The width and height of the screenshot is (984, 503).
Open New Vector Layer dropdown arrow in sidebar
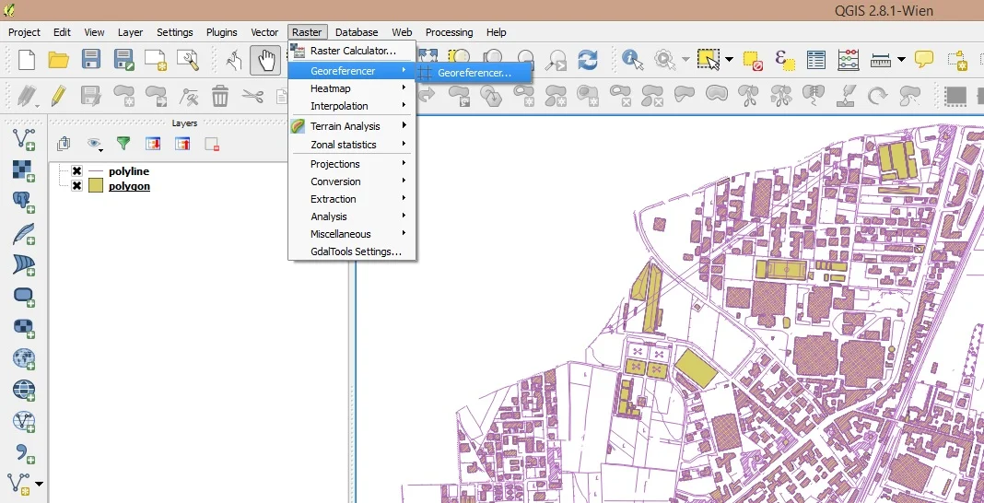(40, 485)
